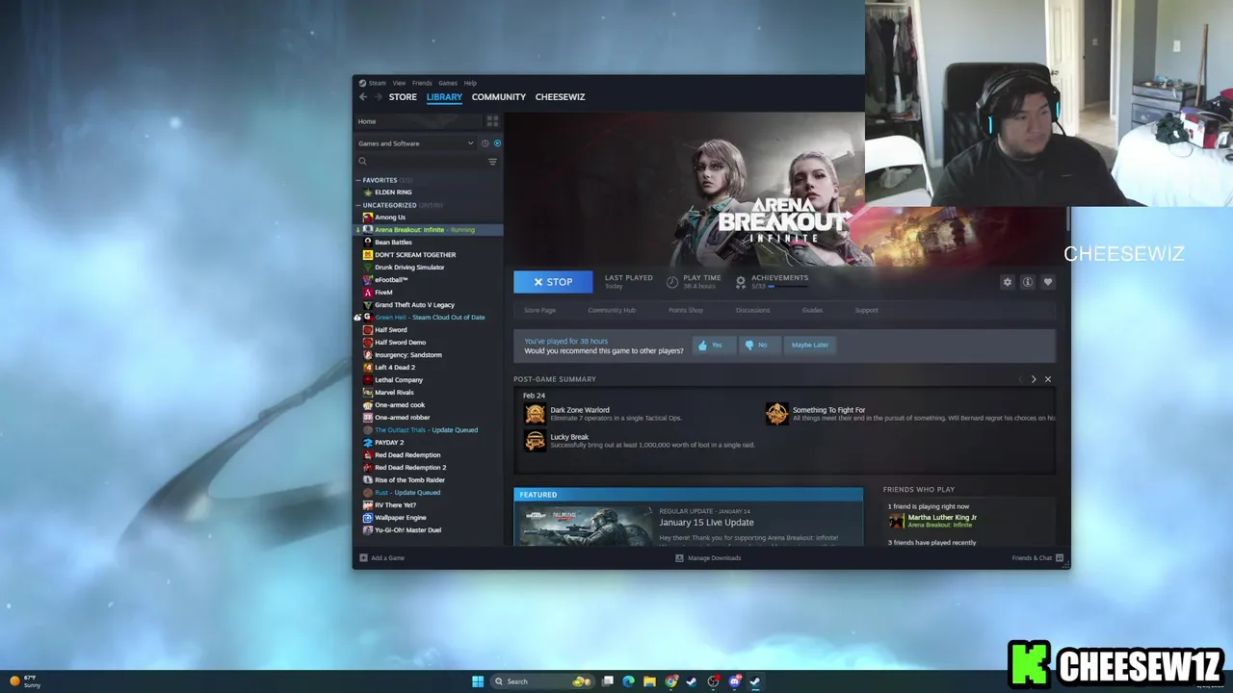The width and height of the screenshot is (1233, 693).
Task: Select the Library tab
Action: pos(444,97)
